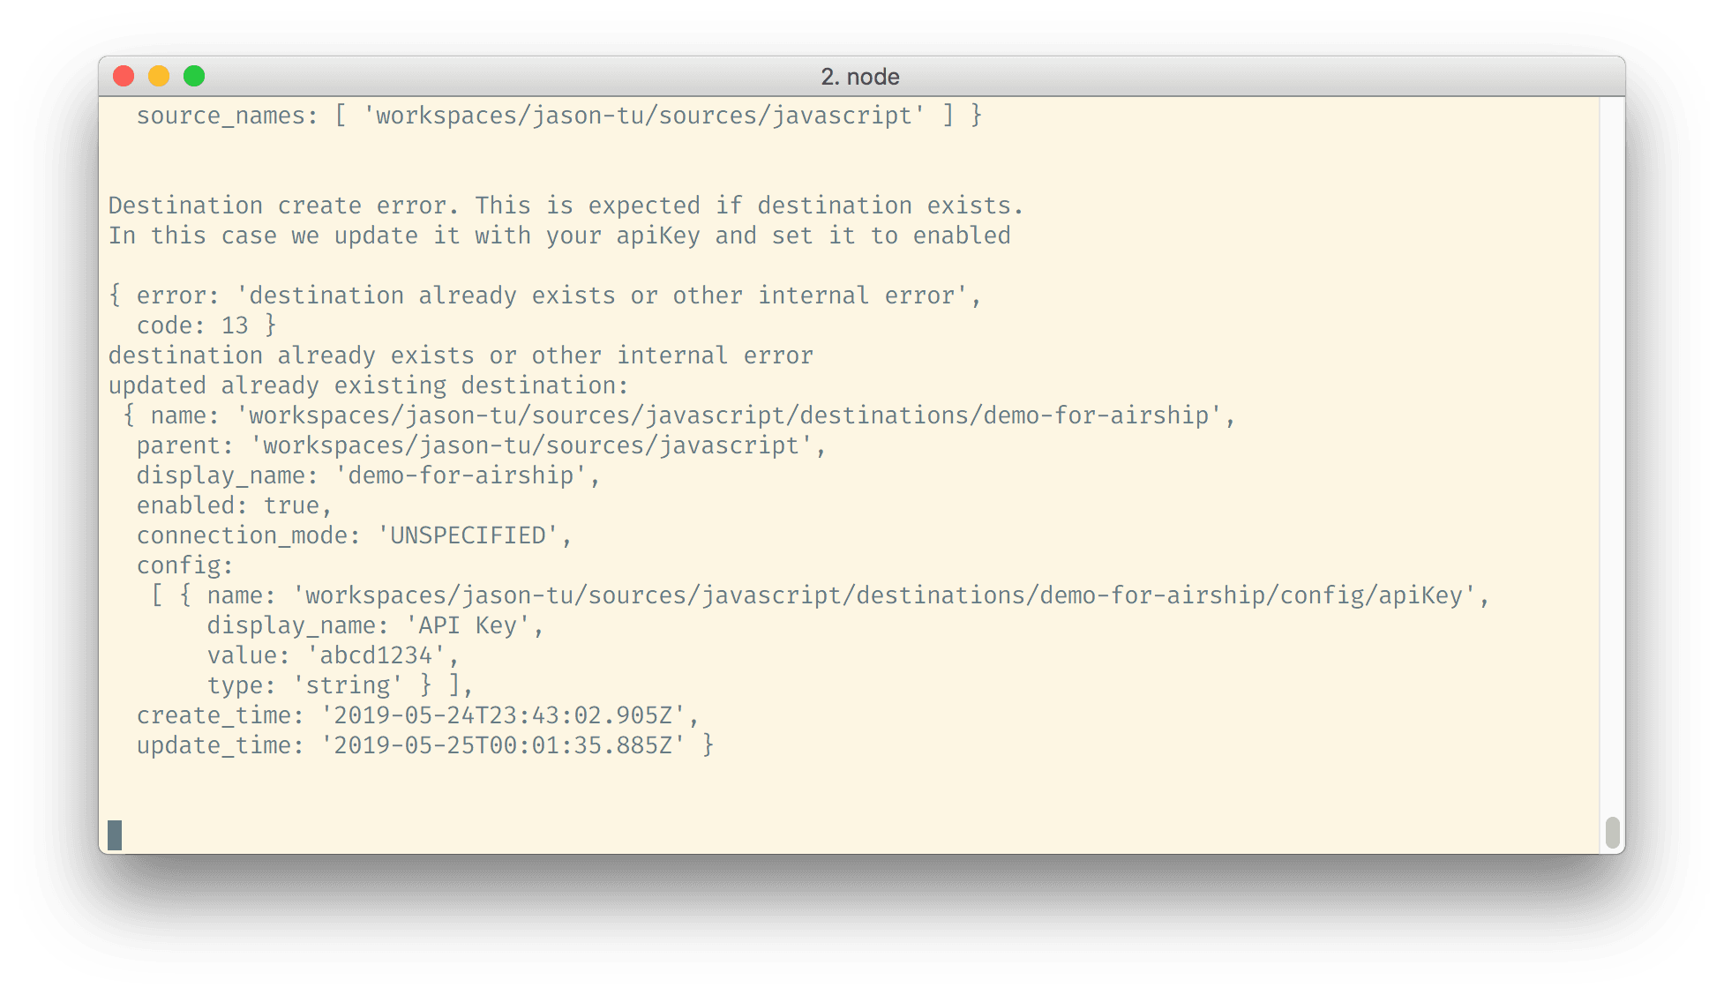Screen dimensions: 1724x995
Task: Click the red close window button
Action: [x=124, y=77]
